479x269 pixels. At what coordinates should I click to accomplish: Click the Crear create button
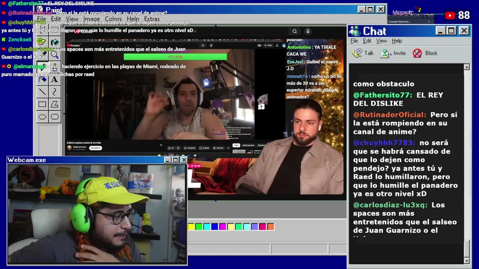click(x=268, y=45)
